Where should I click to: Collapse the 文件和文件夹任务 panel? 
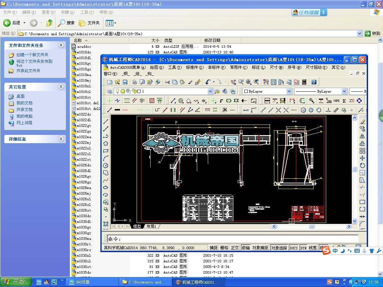pos(61,45)
